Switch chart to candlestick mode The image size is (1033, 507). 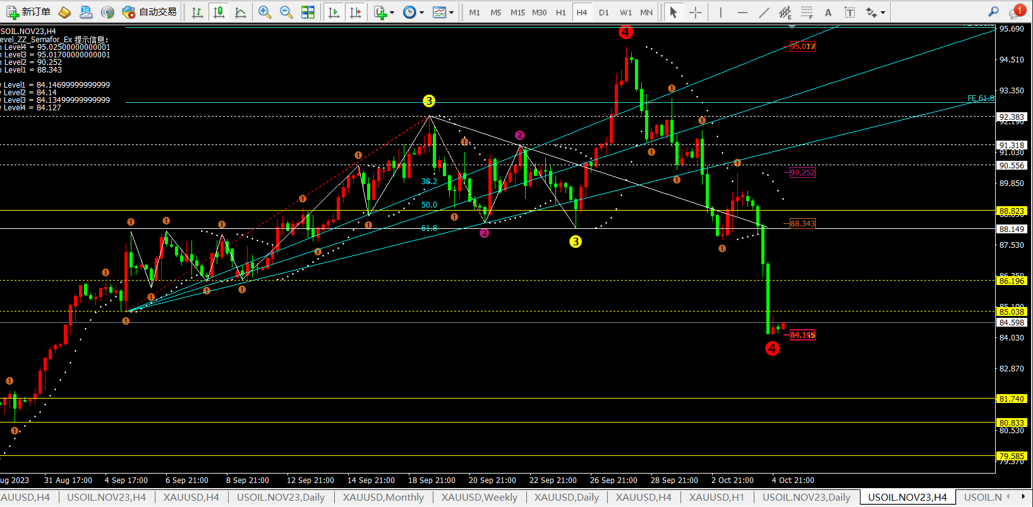point(219,12)
